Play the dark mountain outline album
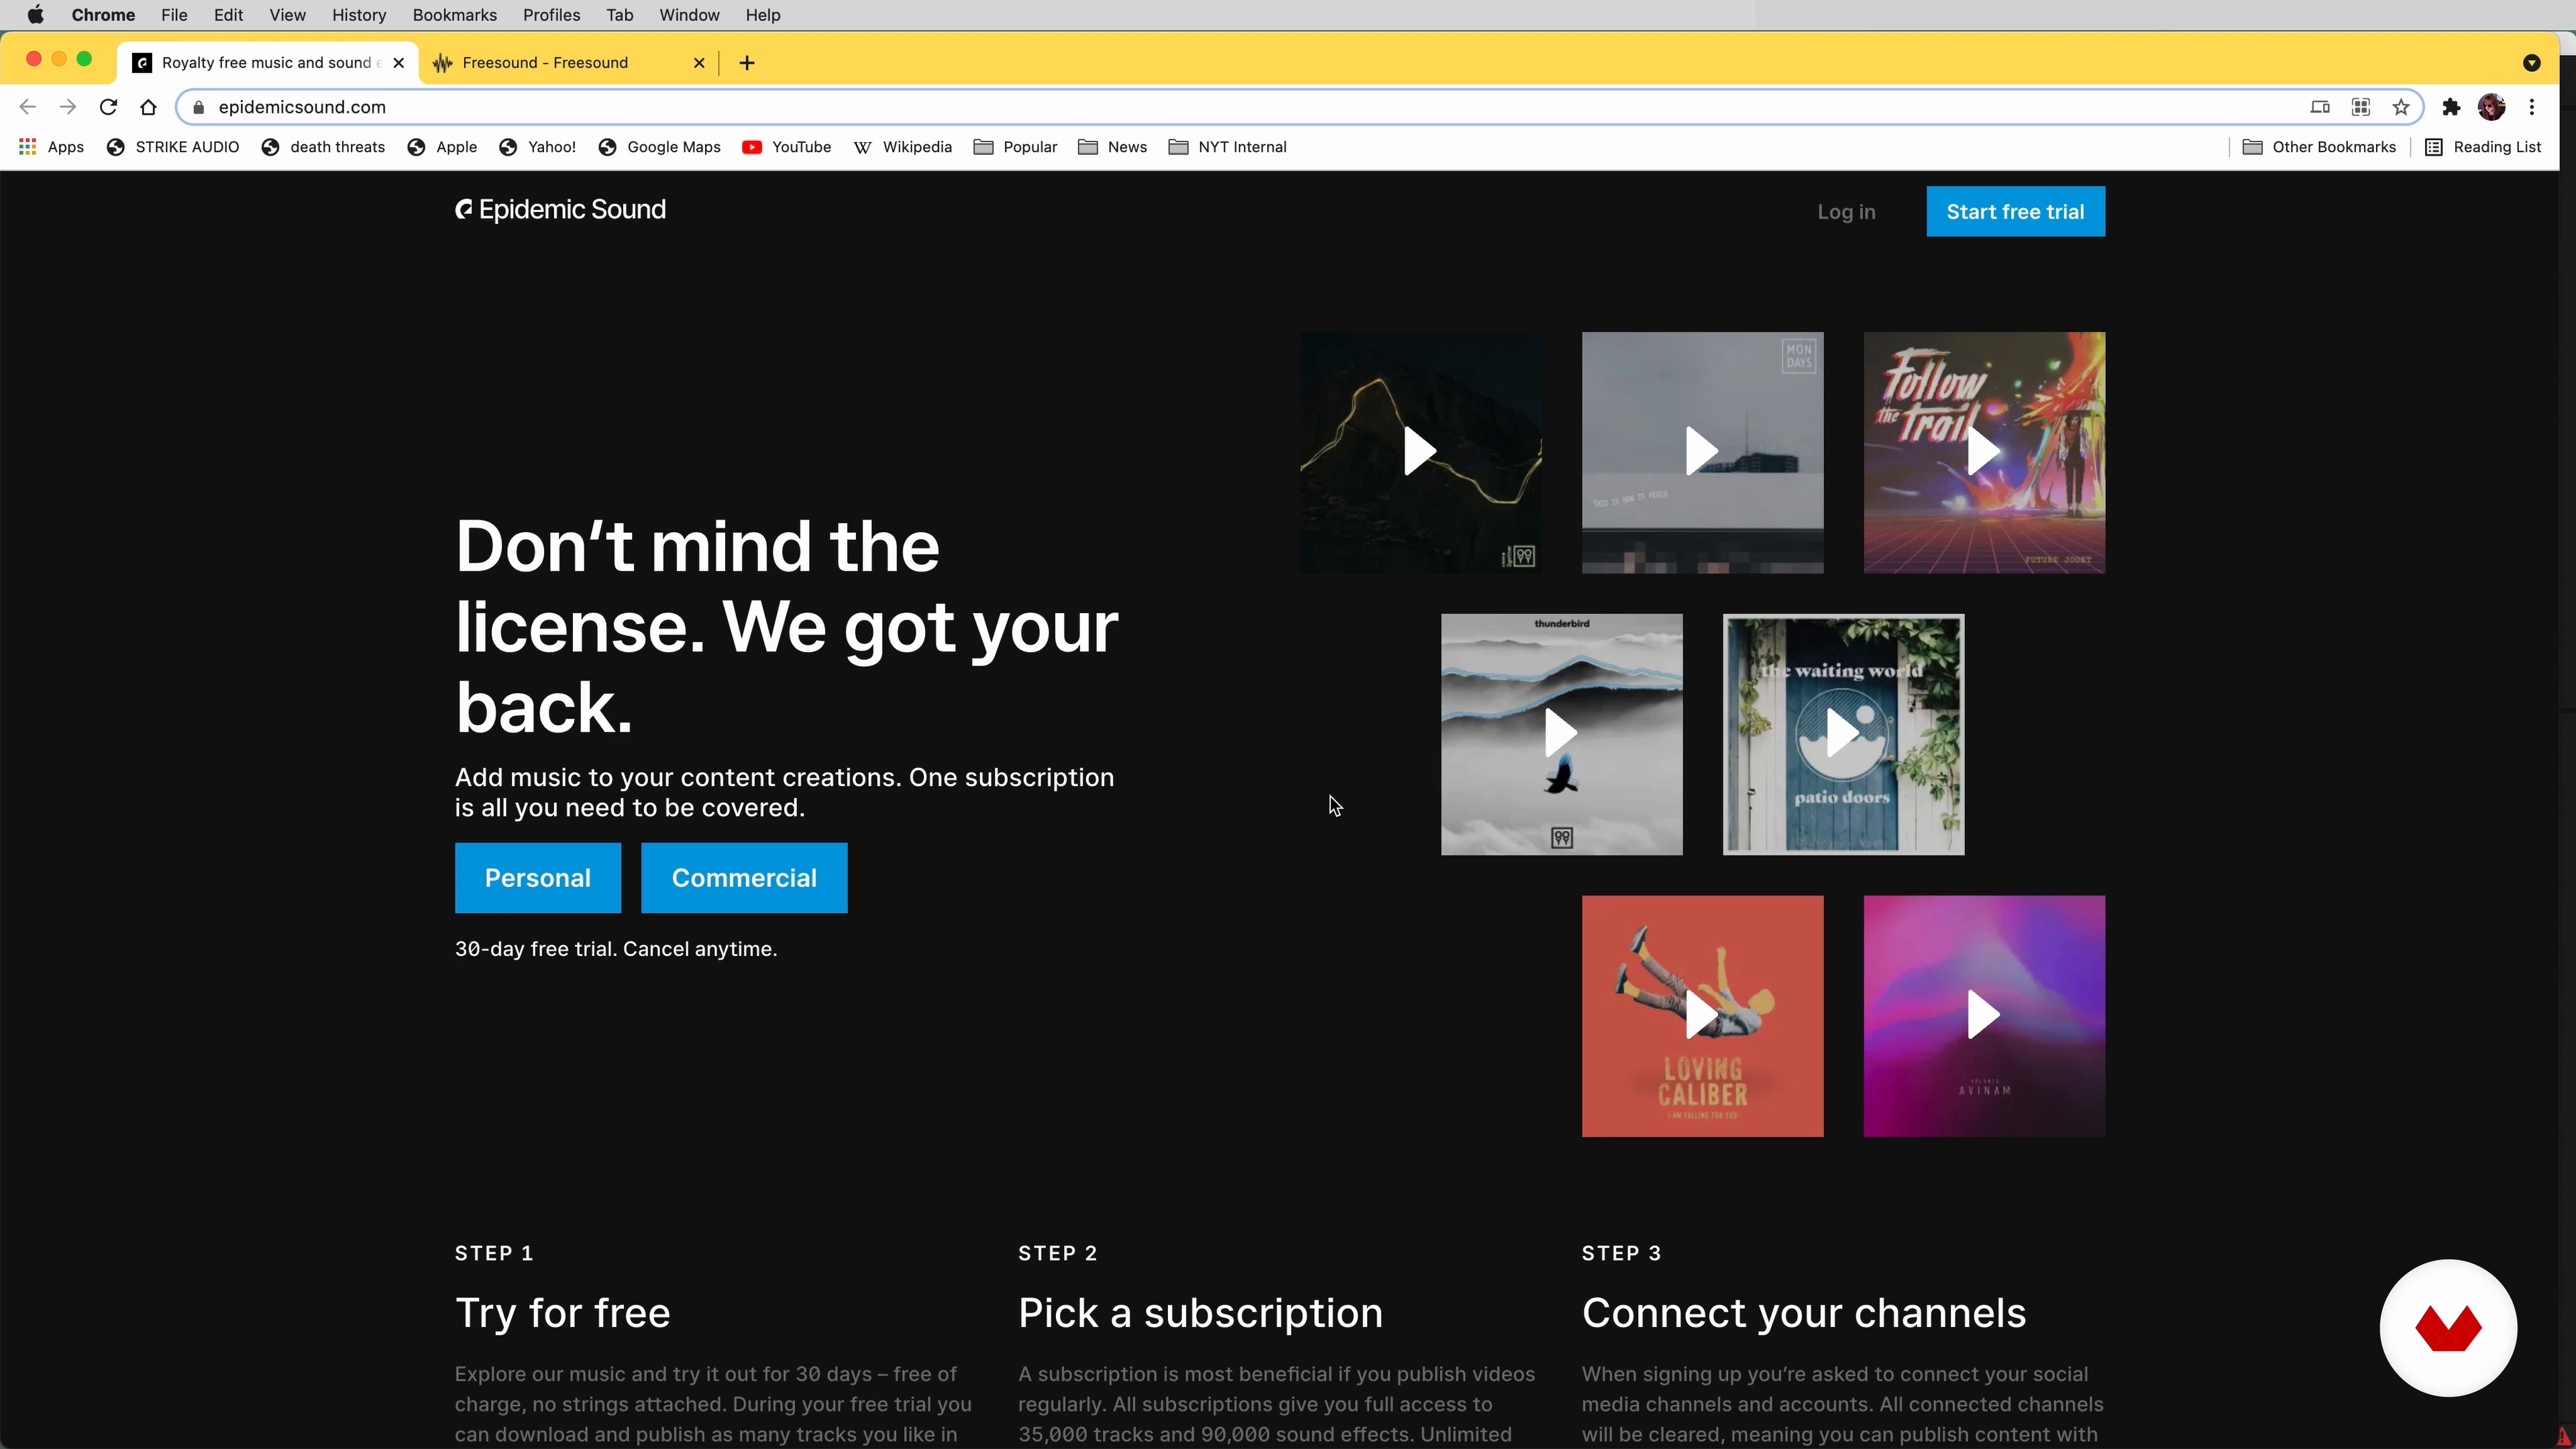This screenshot has width=2576, height=1449. coord(1420,452)
